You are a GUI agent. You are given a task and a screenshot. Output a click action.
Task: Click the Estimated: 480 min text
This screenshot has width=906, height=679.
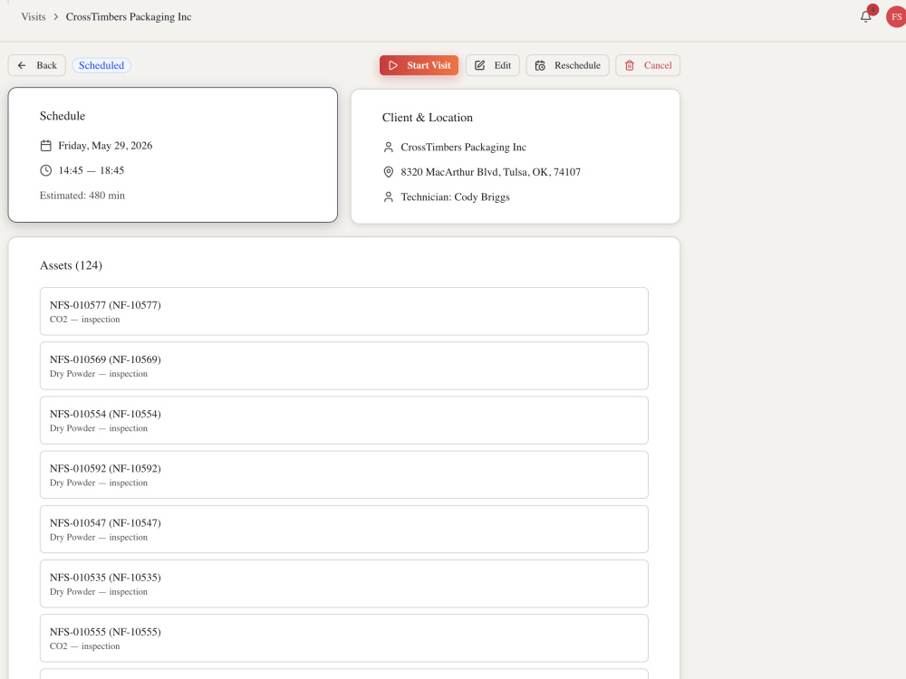pyautogui.click(x=82, y=196)
